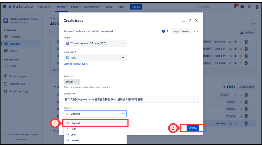Select High priority option
Screen dimensions: 262x147
point(95,129)
